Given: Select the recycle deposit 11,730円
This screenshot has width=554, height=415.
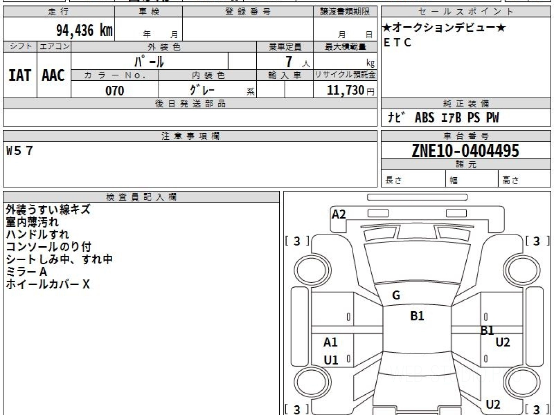Looking at the screenshot, I should coord(351,90).
